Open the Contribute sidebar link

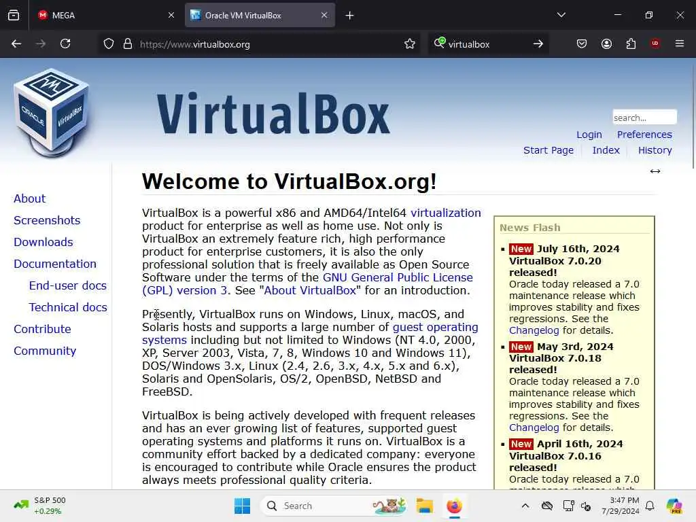pos(42,329)
